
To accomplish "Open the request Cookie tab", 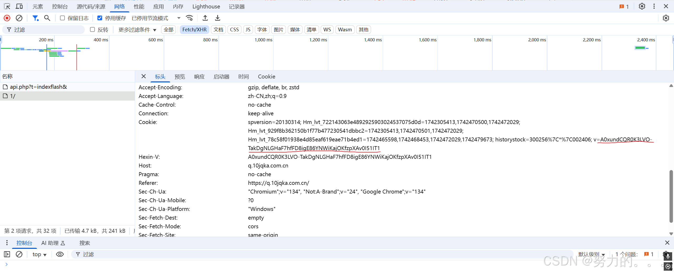I will (x=266, y=76).
